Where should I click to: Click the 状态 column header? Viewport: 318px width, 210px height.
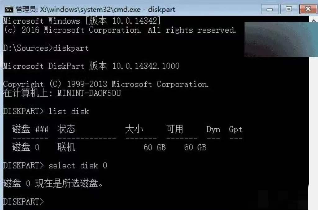coord(66,129)
